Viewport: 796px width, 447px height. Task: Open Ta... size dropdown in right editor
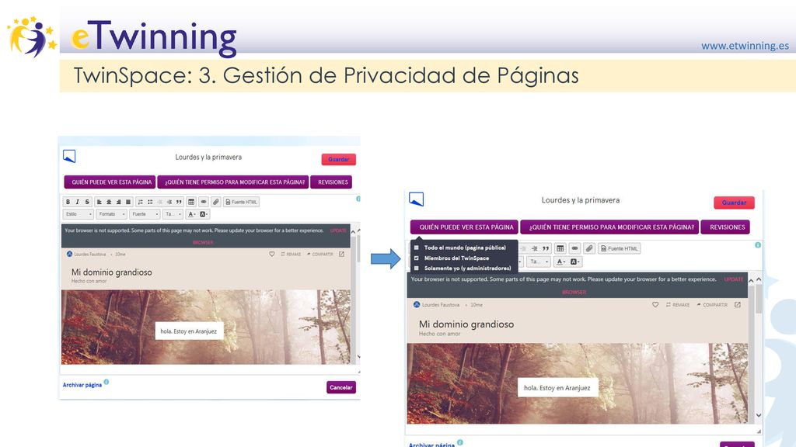(538, 262)
